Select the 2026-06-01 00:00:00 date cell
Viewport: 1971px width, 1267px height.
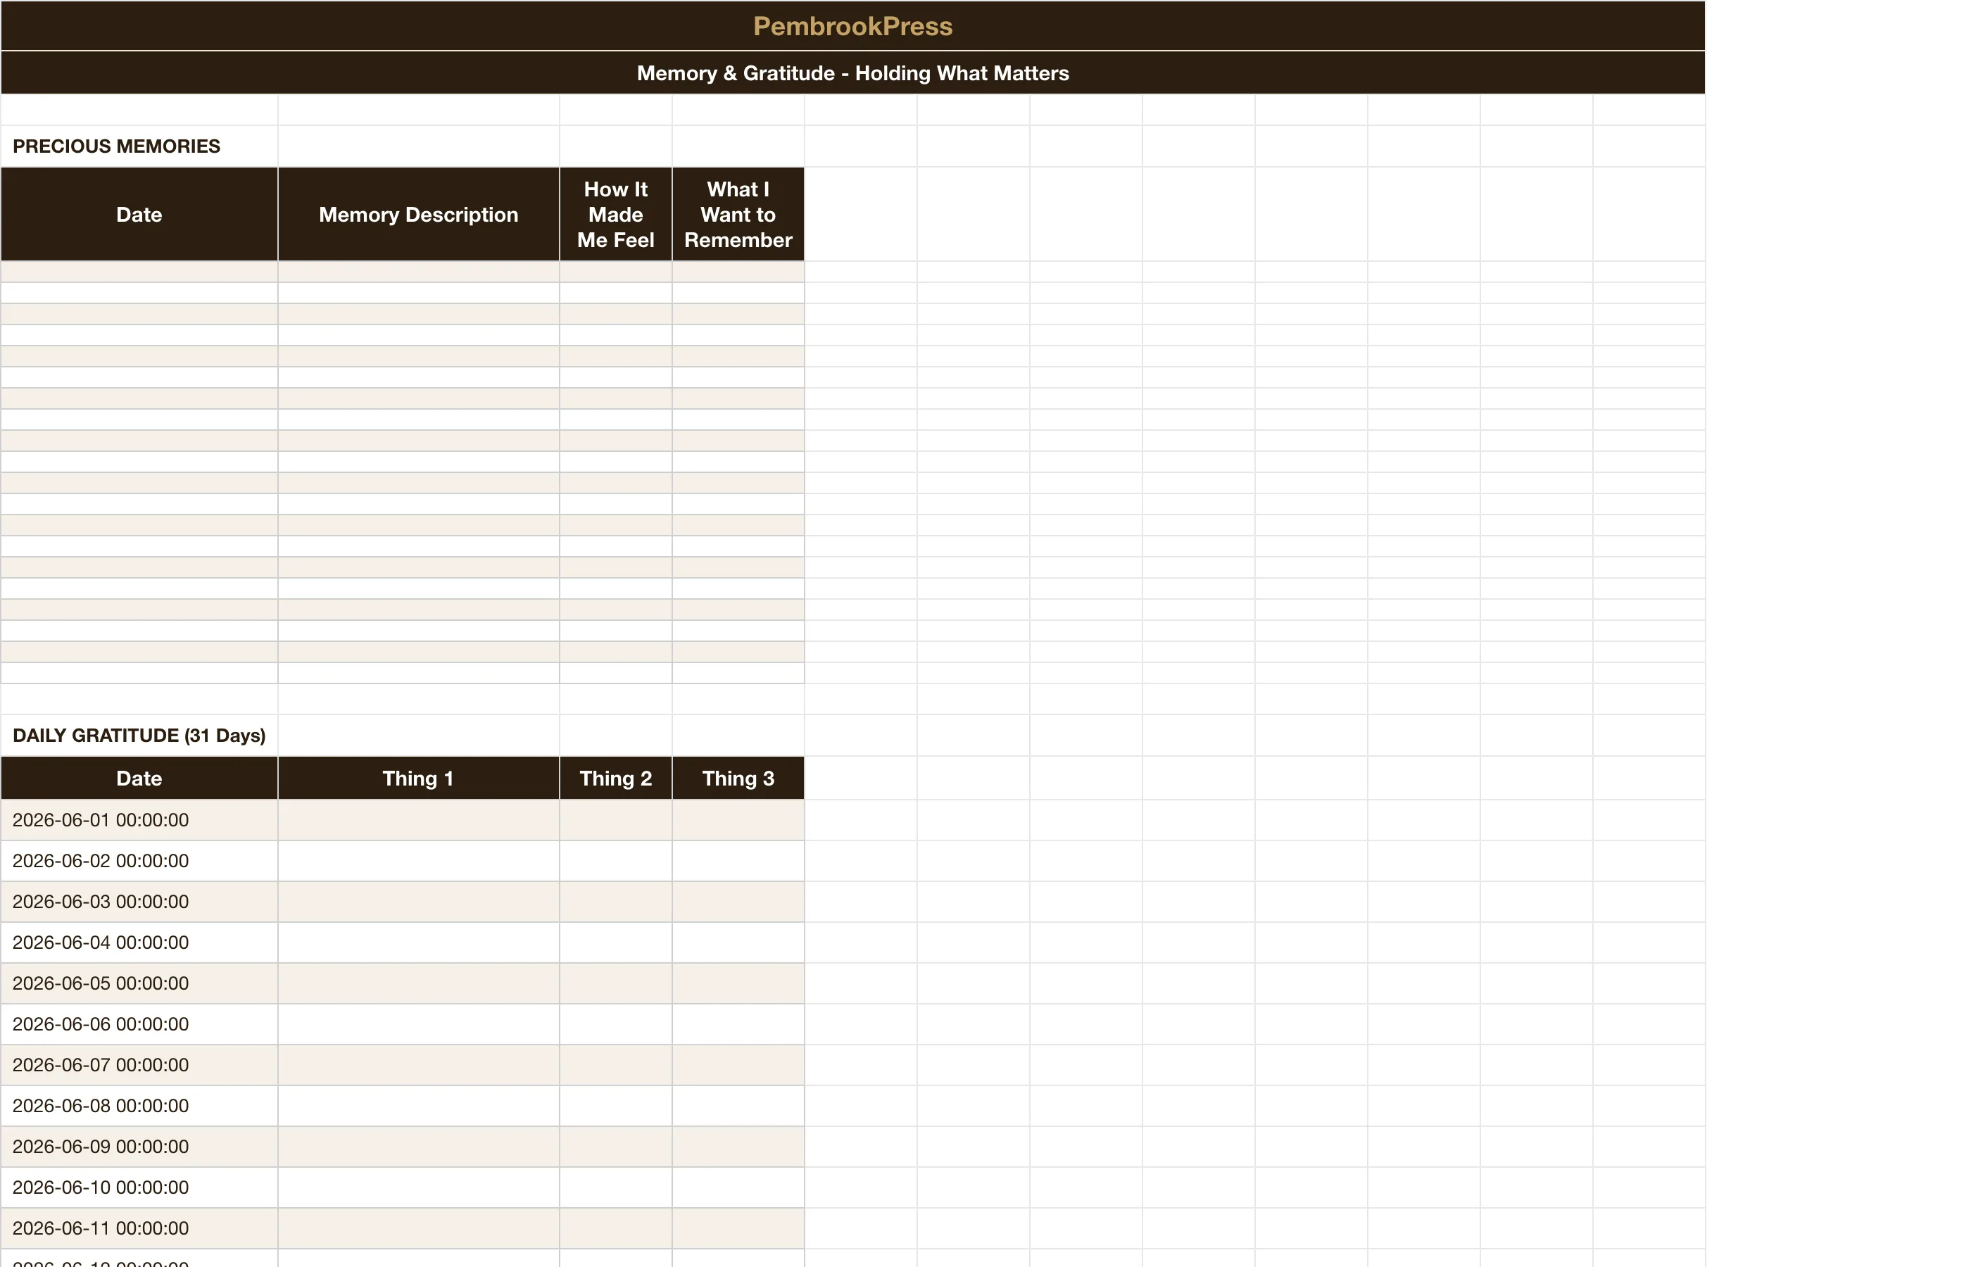click(139, 820)
